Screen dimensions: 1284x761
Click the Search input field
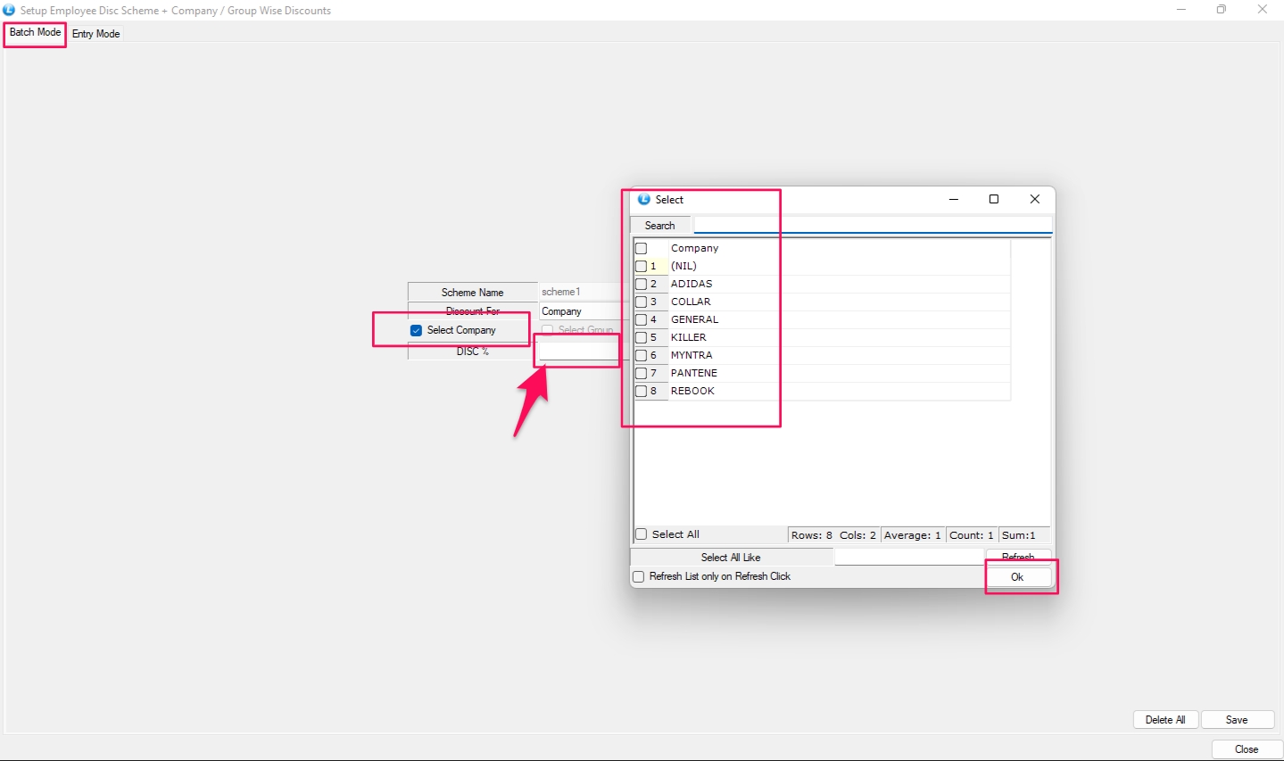(x=872, y=226)
